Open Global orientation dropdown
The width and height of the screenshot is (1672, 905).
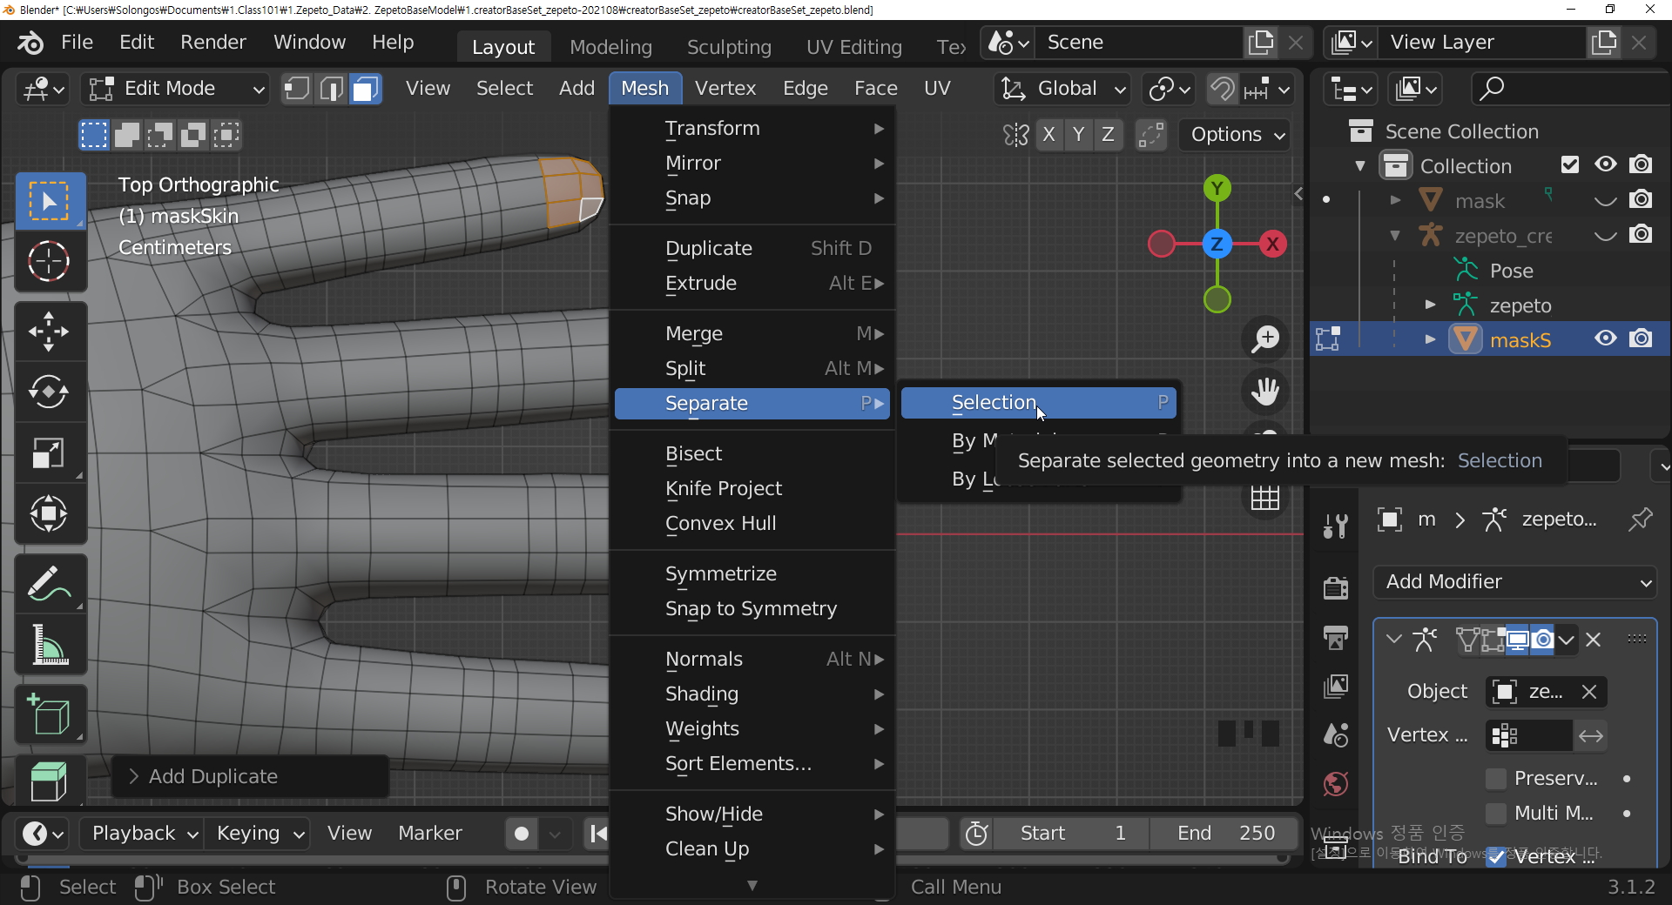1063,89
